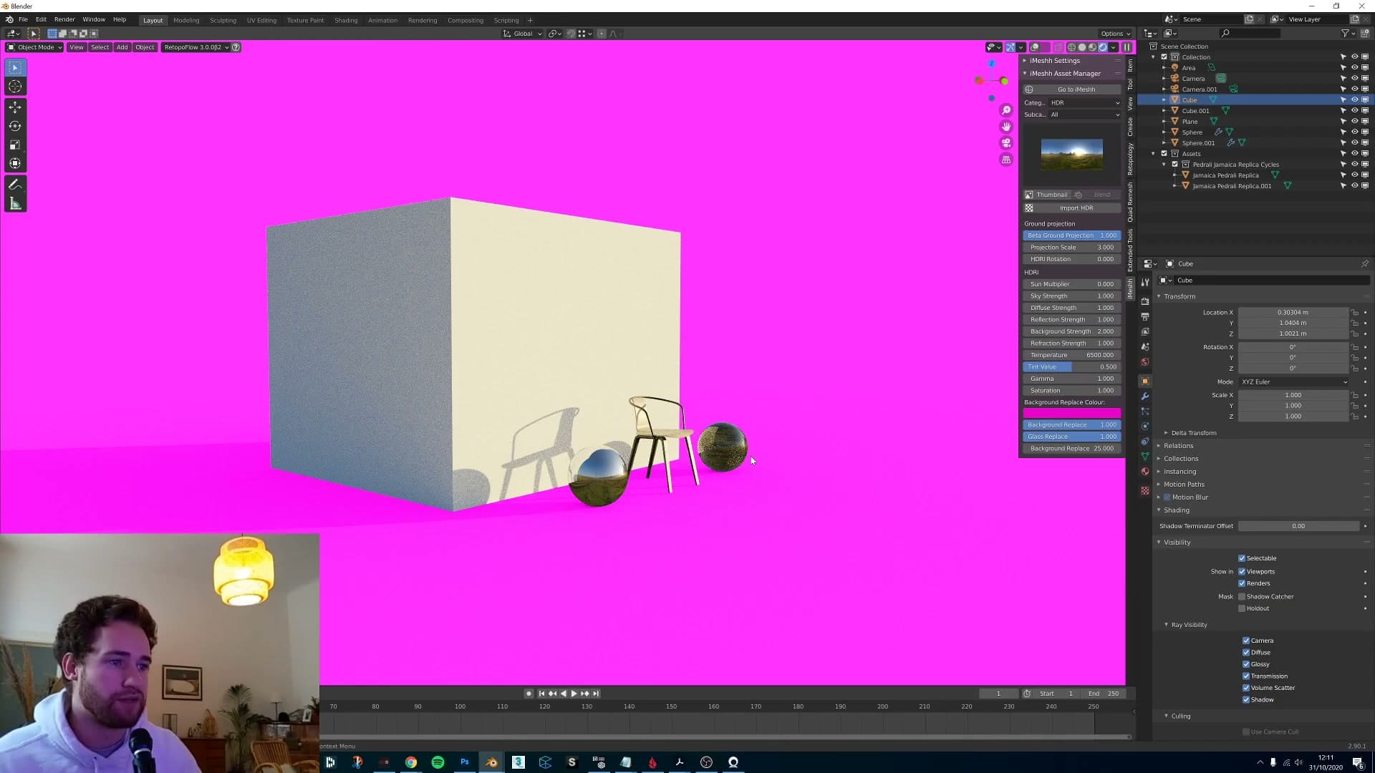This screenshot has height=773, width=1375.
Task: Open the RetopoFlow 3.0.0β2 button
Action: 196,47
